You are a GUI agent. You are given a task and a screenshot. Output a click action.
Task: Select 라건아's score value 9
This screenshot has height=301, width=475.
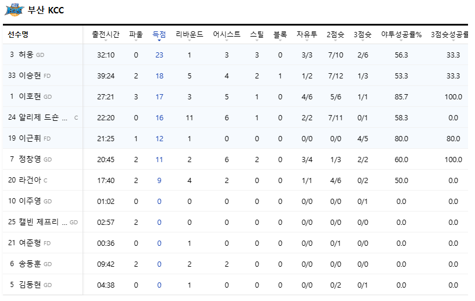[159, 181]
